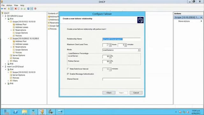
Task: Select Scope [10.10.10.0] under mem1.srv2012.local
Action: click(x=24, y=72)
